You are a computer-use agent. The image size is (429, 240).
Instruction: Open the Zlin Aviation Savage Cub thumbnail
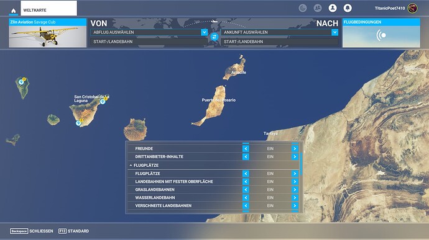48,33
